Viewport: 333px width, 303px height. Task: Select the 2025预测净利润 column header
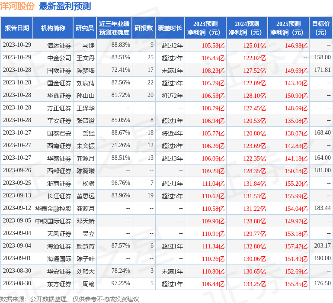[288, 28]
